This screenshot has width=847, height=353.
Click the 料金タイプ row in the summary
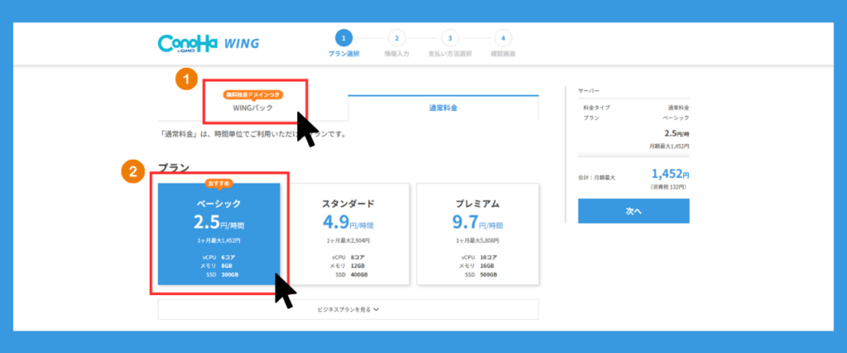pyautogui.click(x=634, y=107)
